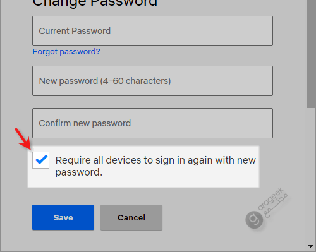Click the Current Password field
This screenshot has height=252, width=316.
(x=152, y=31)
